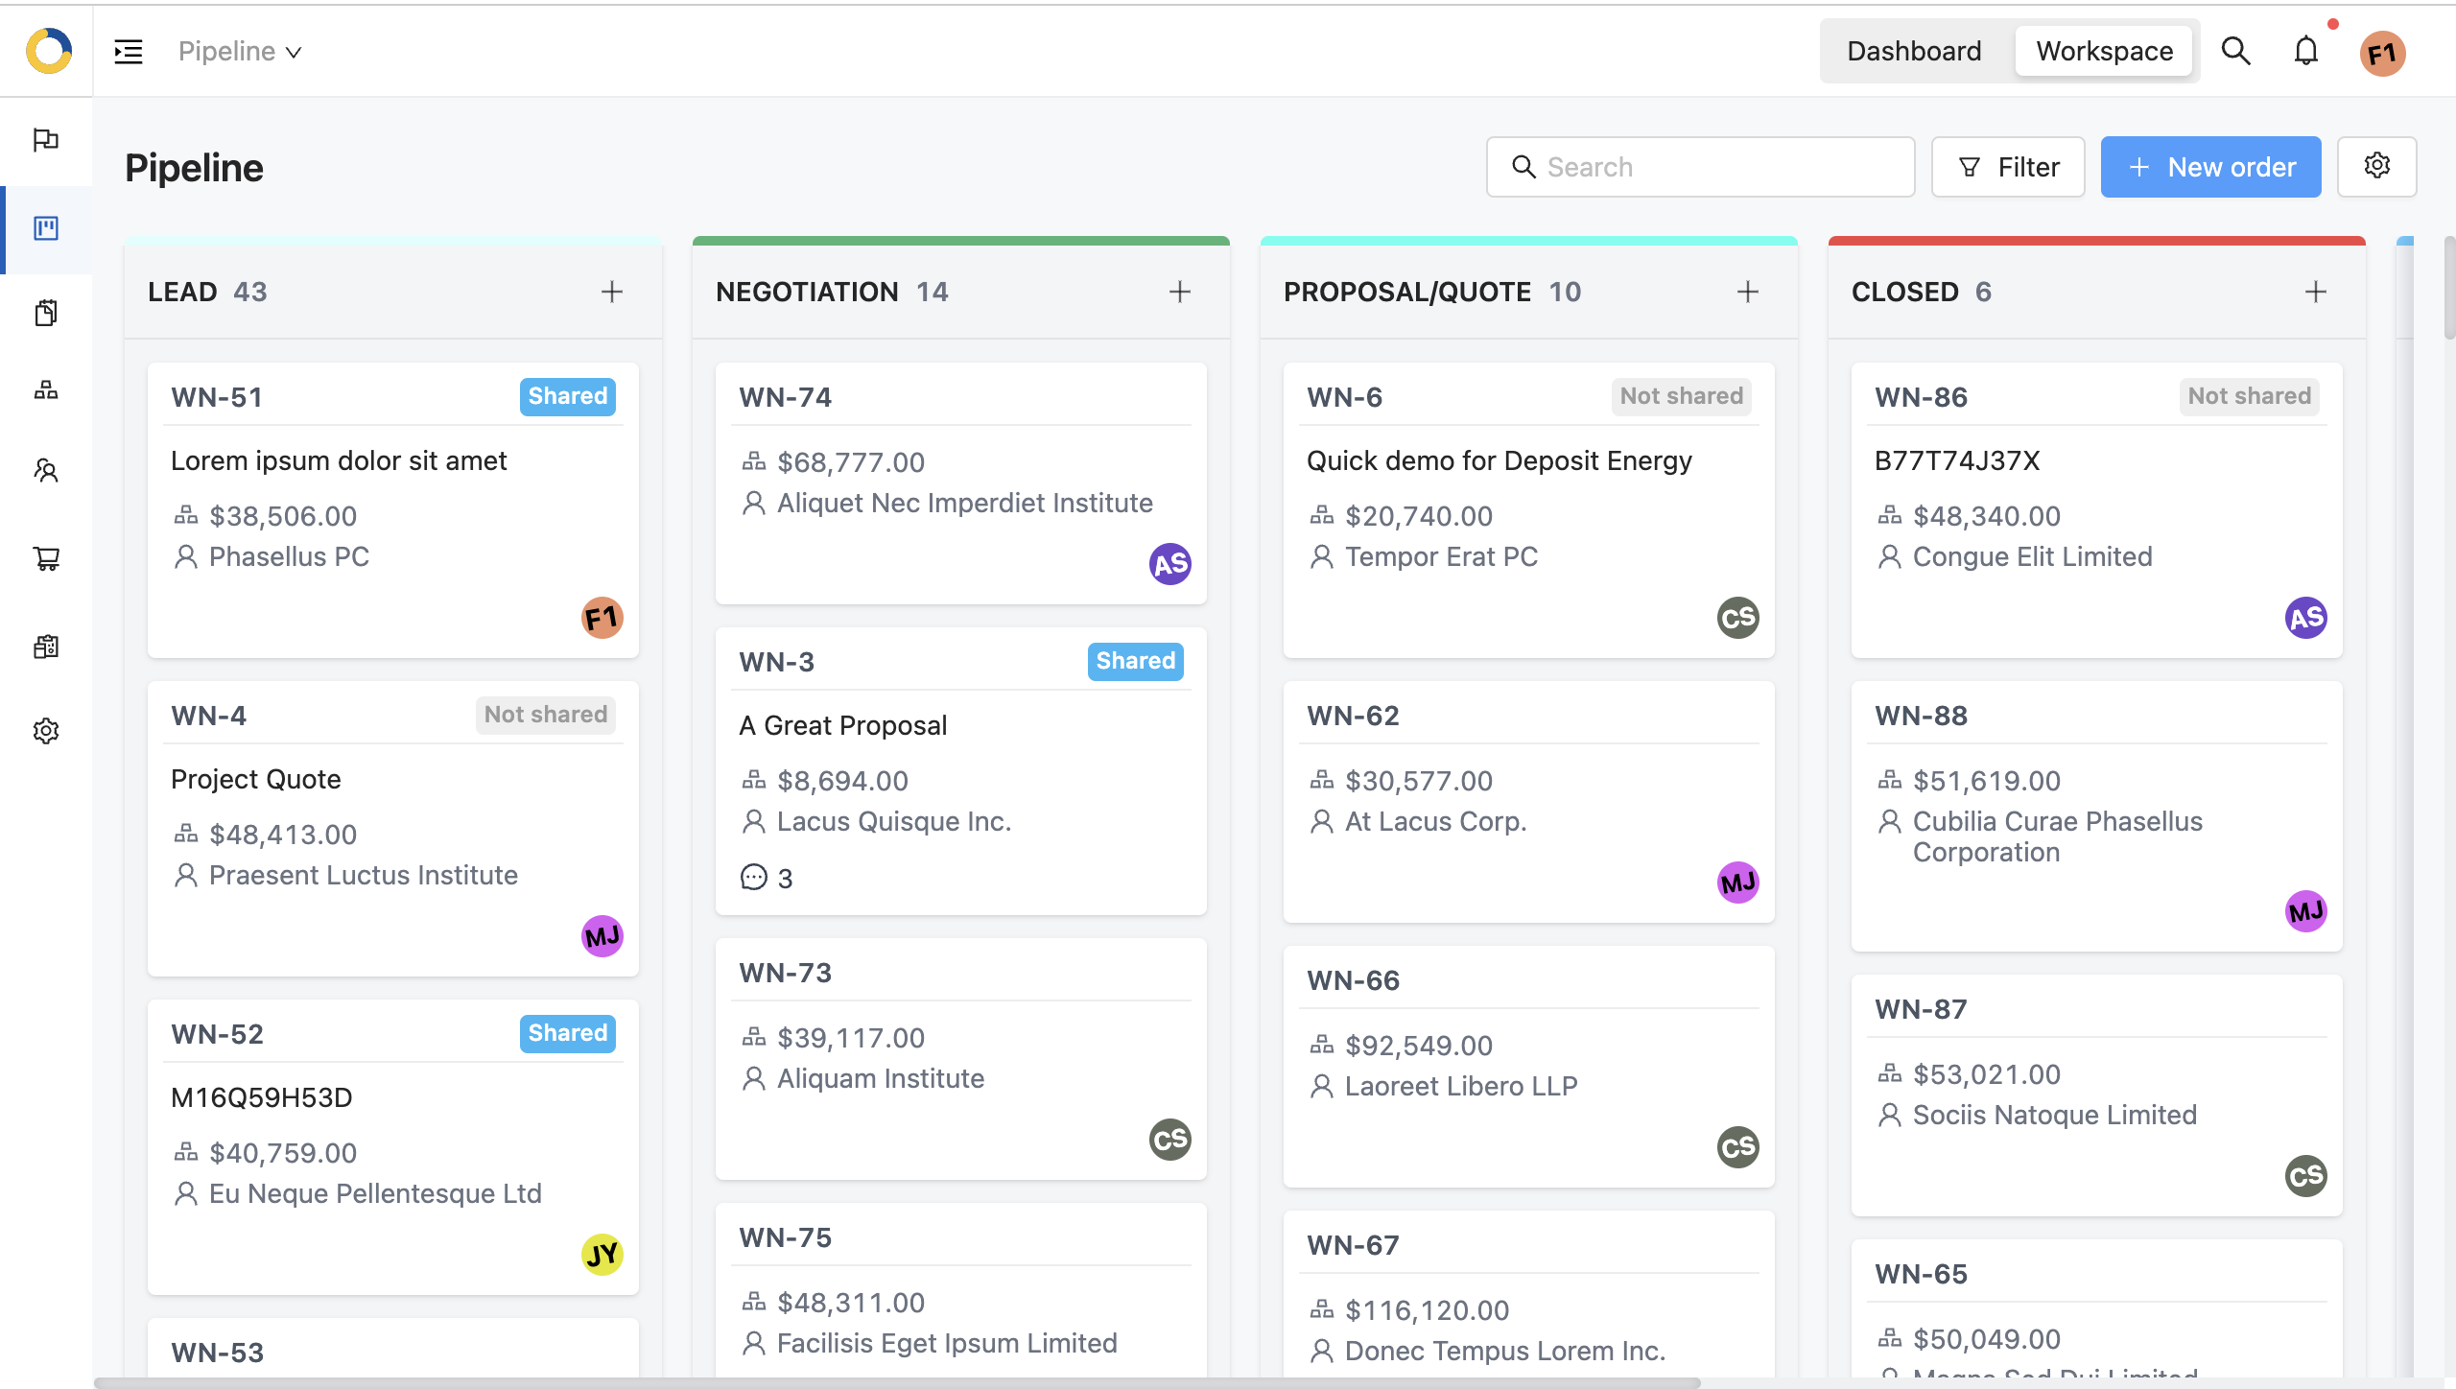Click the hamburger menu icon
Viewport: 2456px width, 1389px height.
(x=127, y=51)
